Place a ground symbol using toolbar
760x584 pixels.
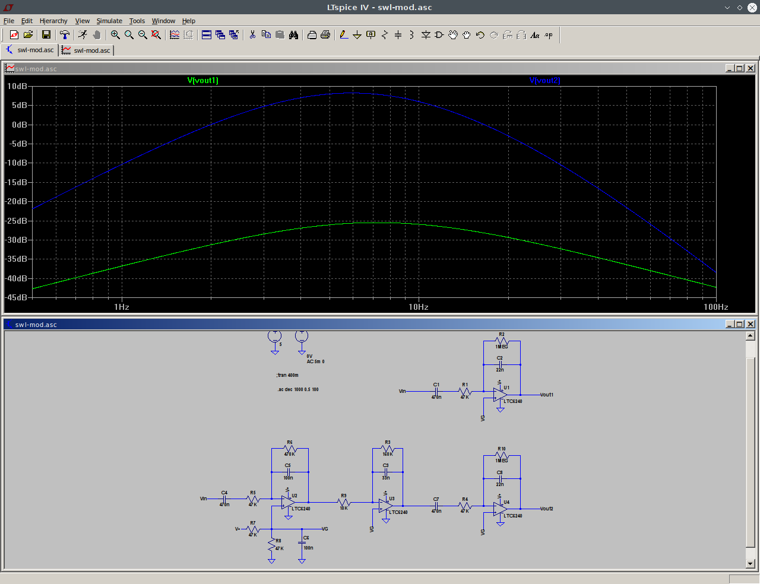pos(357,35)
